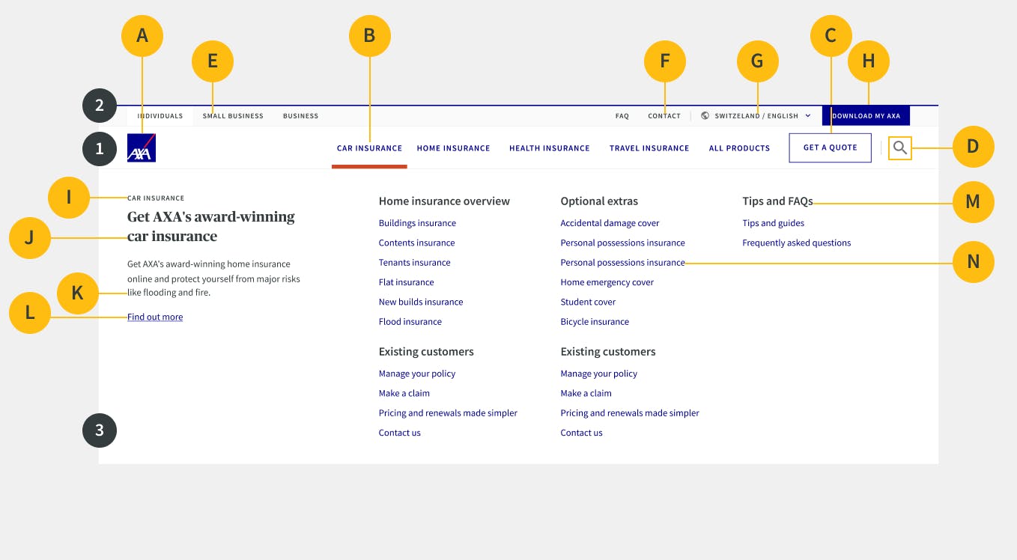
Task: Switch to the Individuals tab
Action: tap(160, 116)
